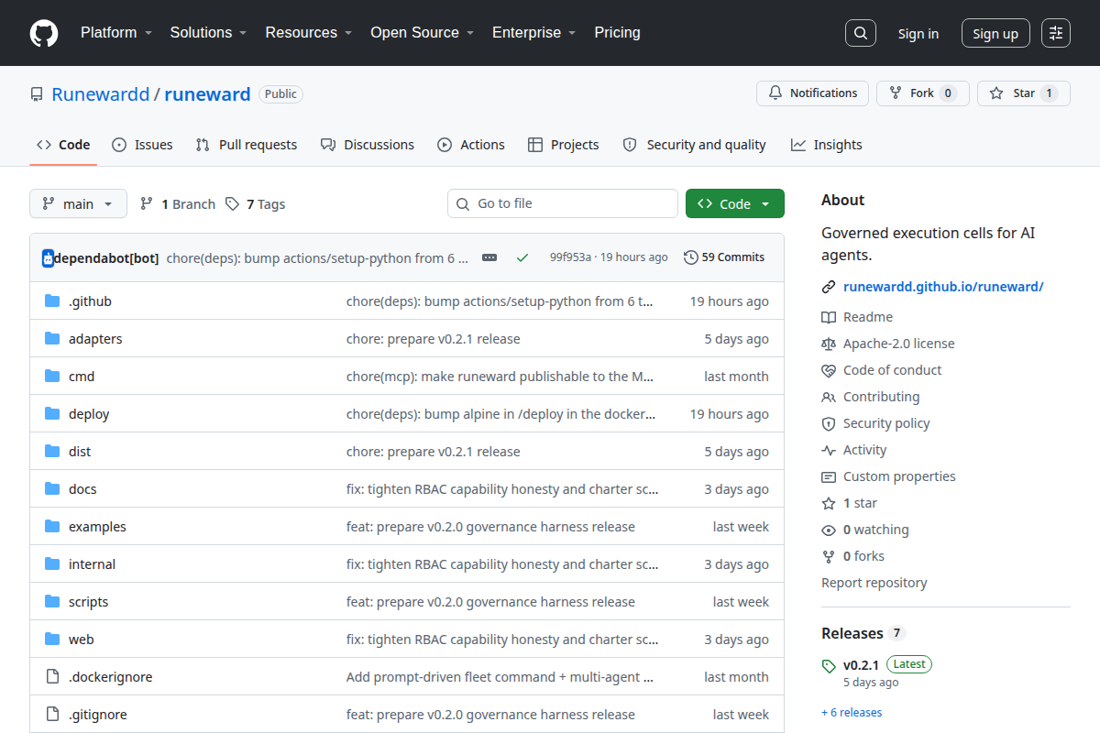Image resolution: width=1100 pixels, height=733 pixels.
Task: Expand the Open Source menu
Action: click(422, 33)
